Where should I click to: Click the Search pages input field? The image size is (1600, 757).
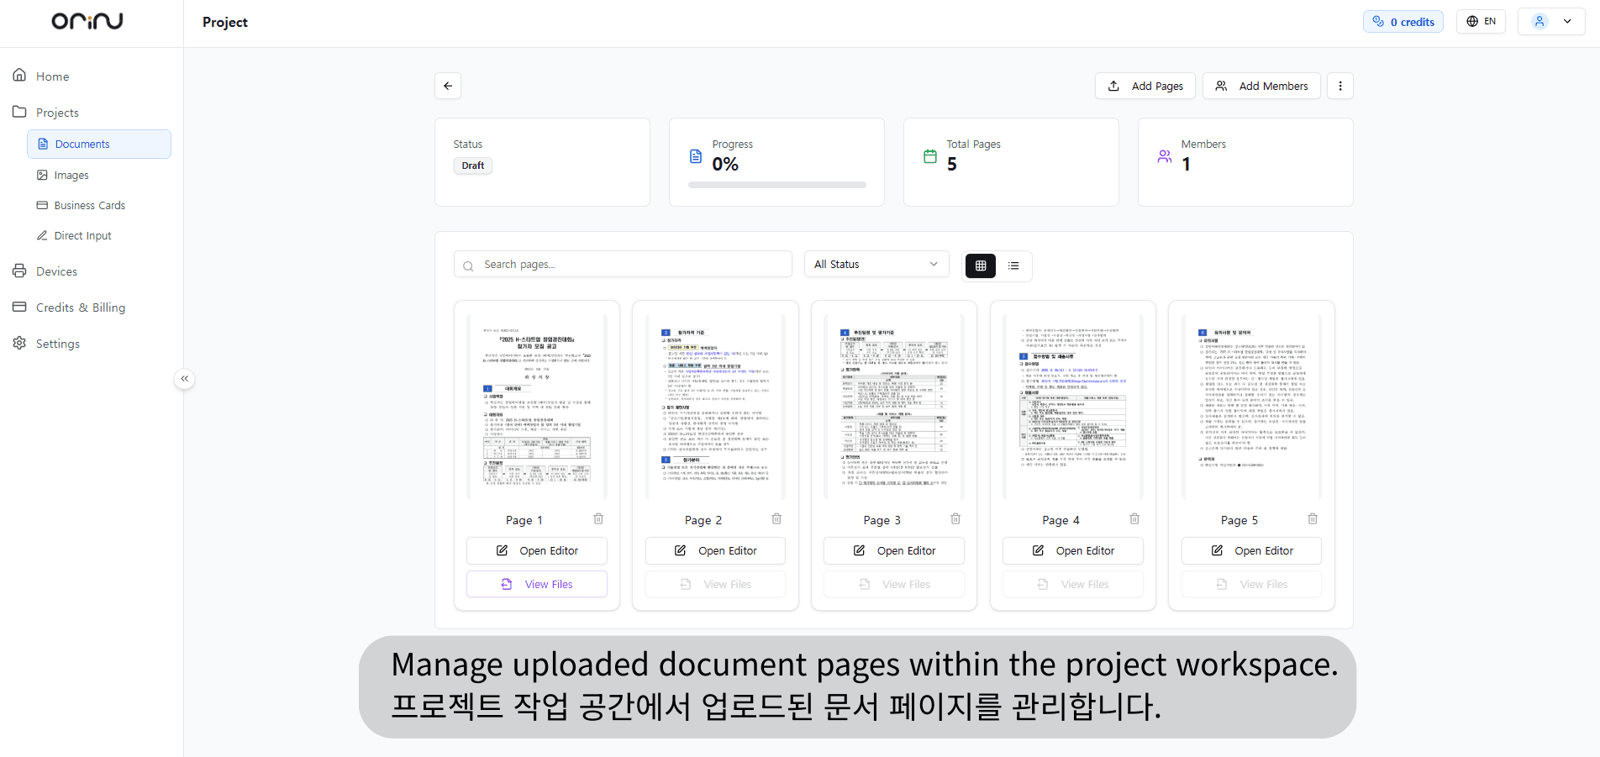622,264
